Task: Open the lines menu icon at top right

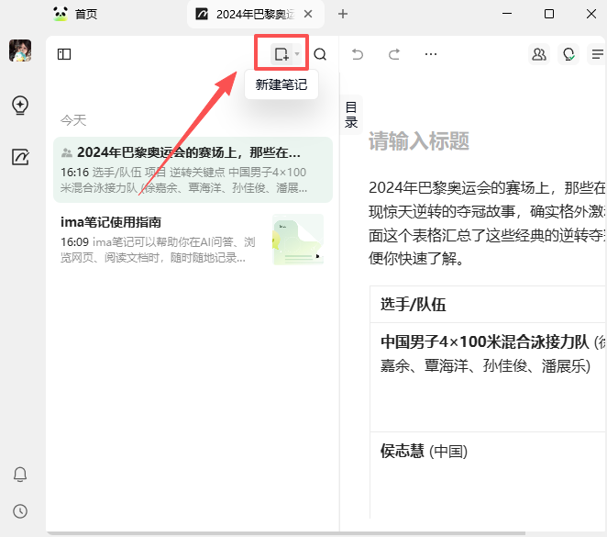Action: click(x=598, y=54)
